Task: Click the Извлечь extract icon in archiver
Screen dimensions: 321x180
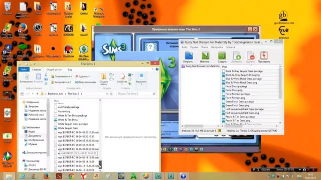Action: pyautogui.click(x=205, y=55)
